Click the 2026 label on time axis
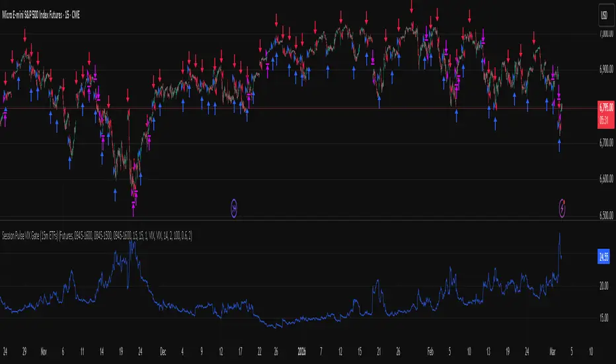This screenshot has height=364, width=616. point(301,352)
